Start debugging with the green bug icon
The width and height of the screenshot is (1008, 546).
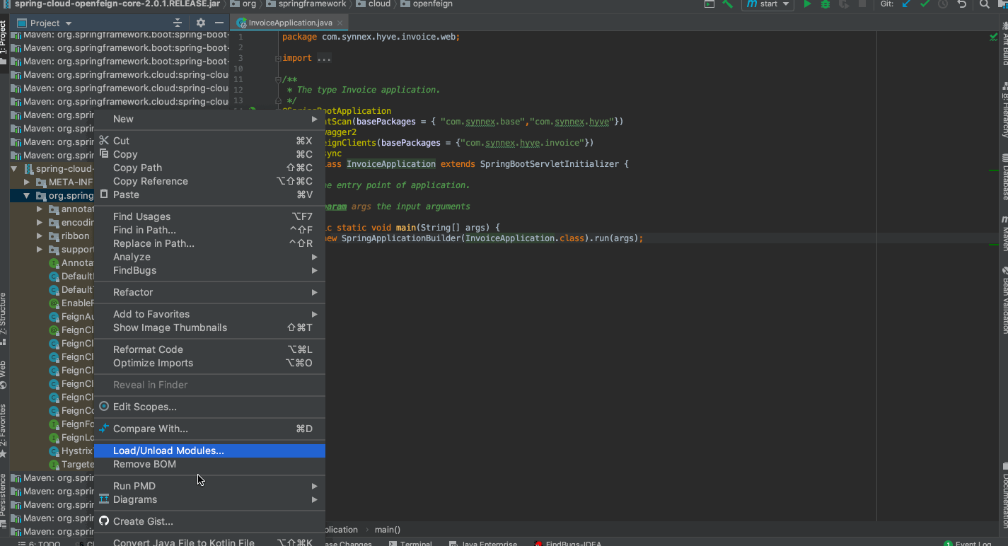(x=825, y=4)
